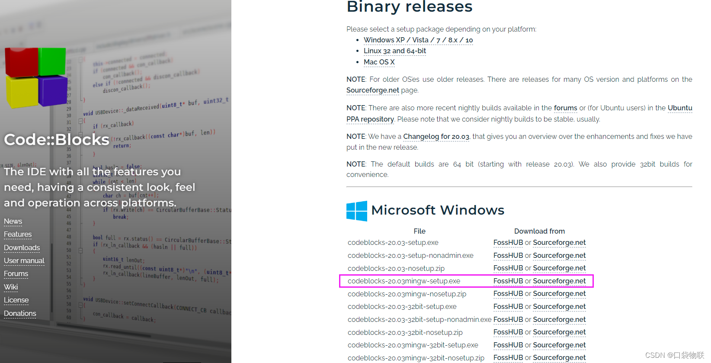711x363 pixels.
Task: Select the codeblocks-20.03-32bit-nosetup.zip file name
Action: (x=405, y=333)
